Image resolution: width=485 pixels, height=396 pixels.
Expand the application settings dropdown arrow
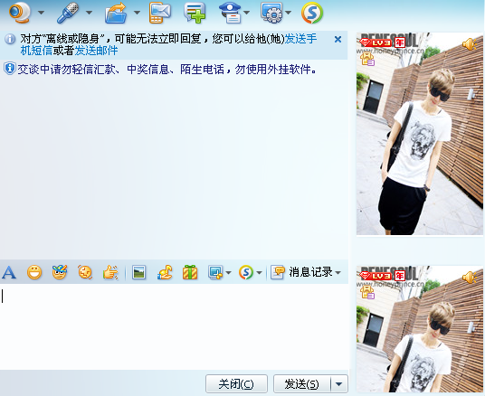pos(288,13)
